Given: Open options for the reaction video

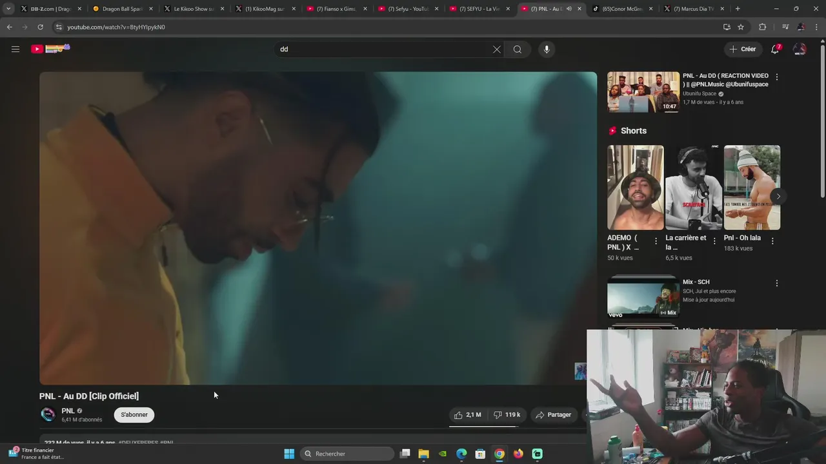Looking at the screenshot, I should pyautogui.click(x=776, y=77).
